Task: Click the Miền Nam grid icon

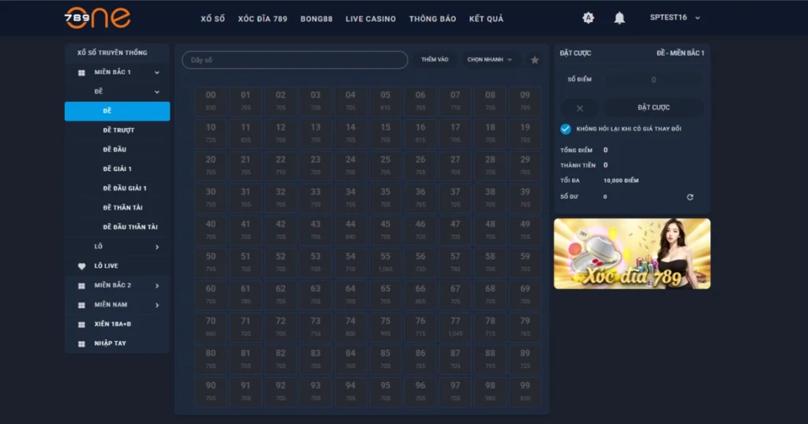Action: pyautogui.click(x=81, y=305)
